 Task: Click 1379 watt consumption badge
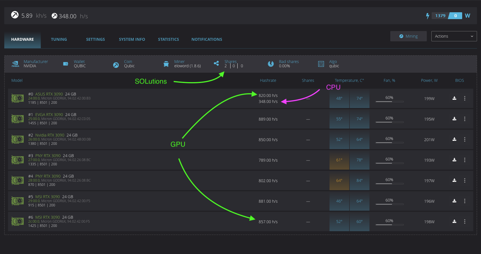coord(440,16)
